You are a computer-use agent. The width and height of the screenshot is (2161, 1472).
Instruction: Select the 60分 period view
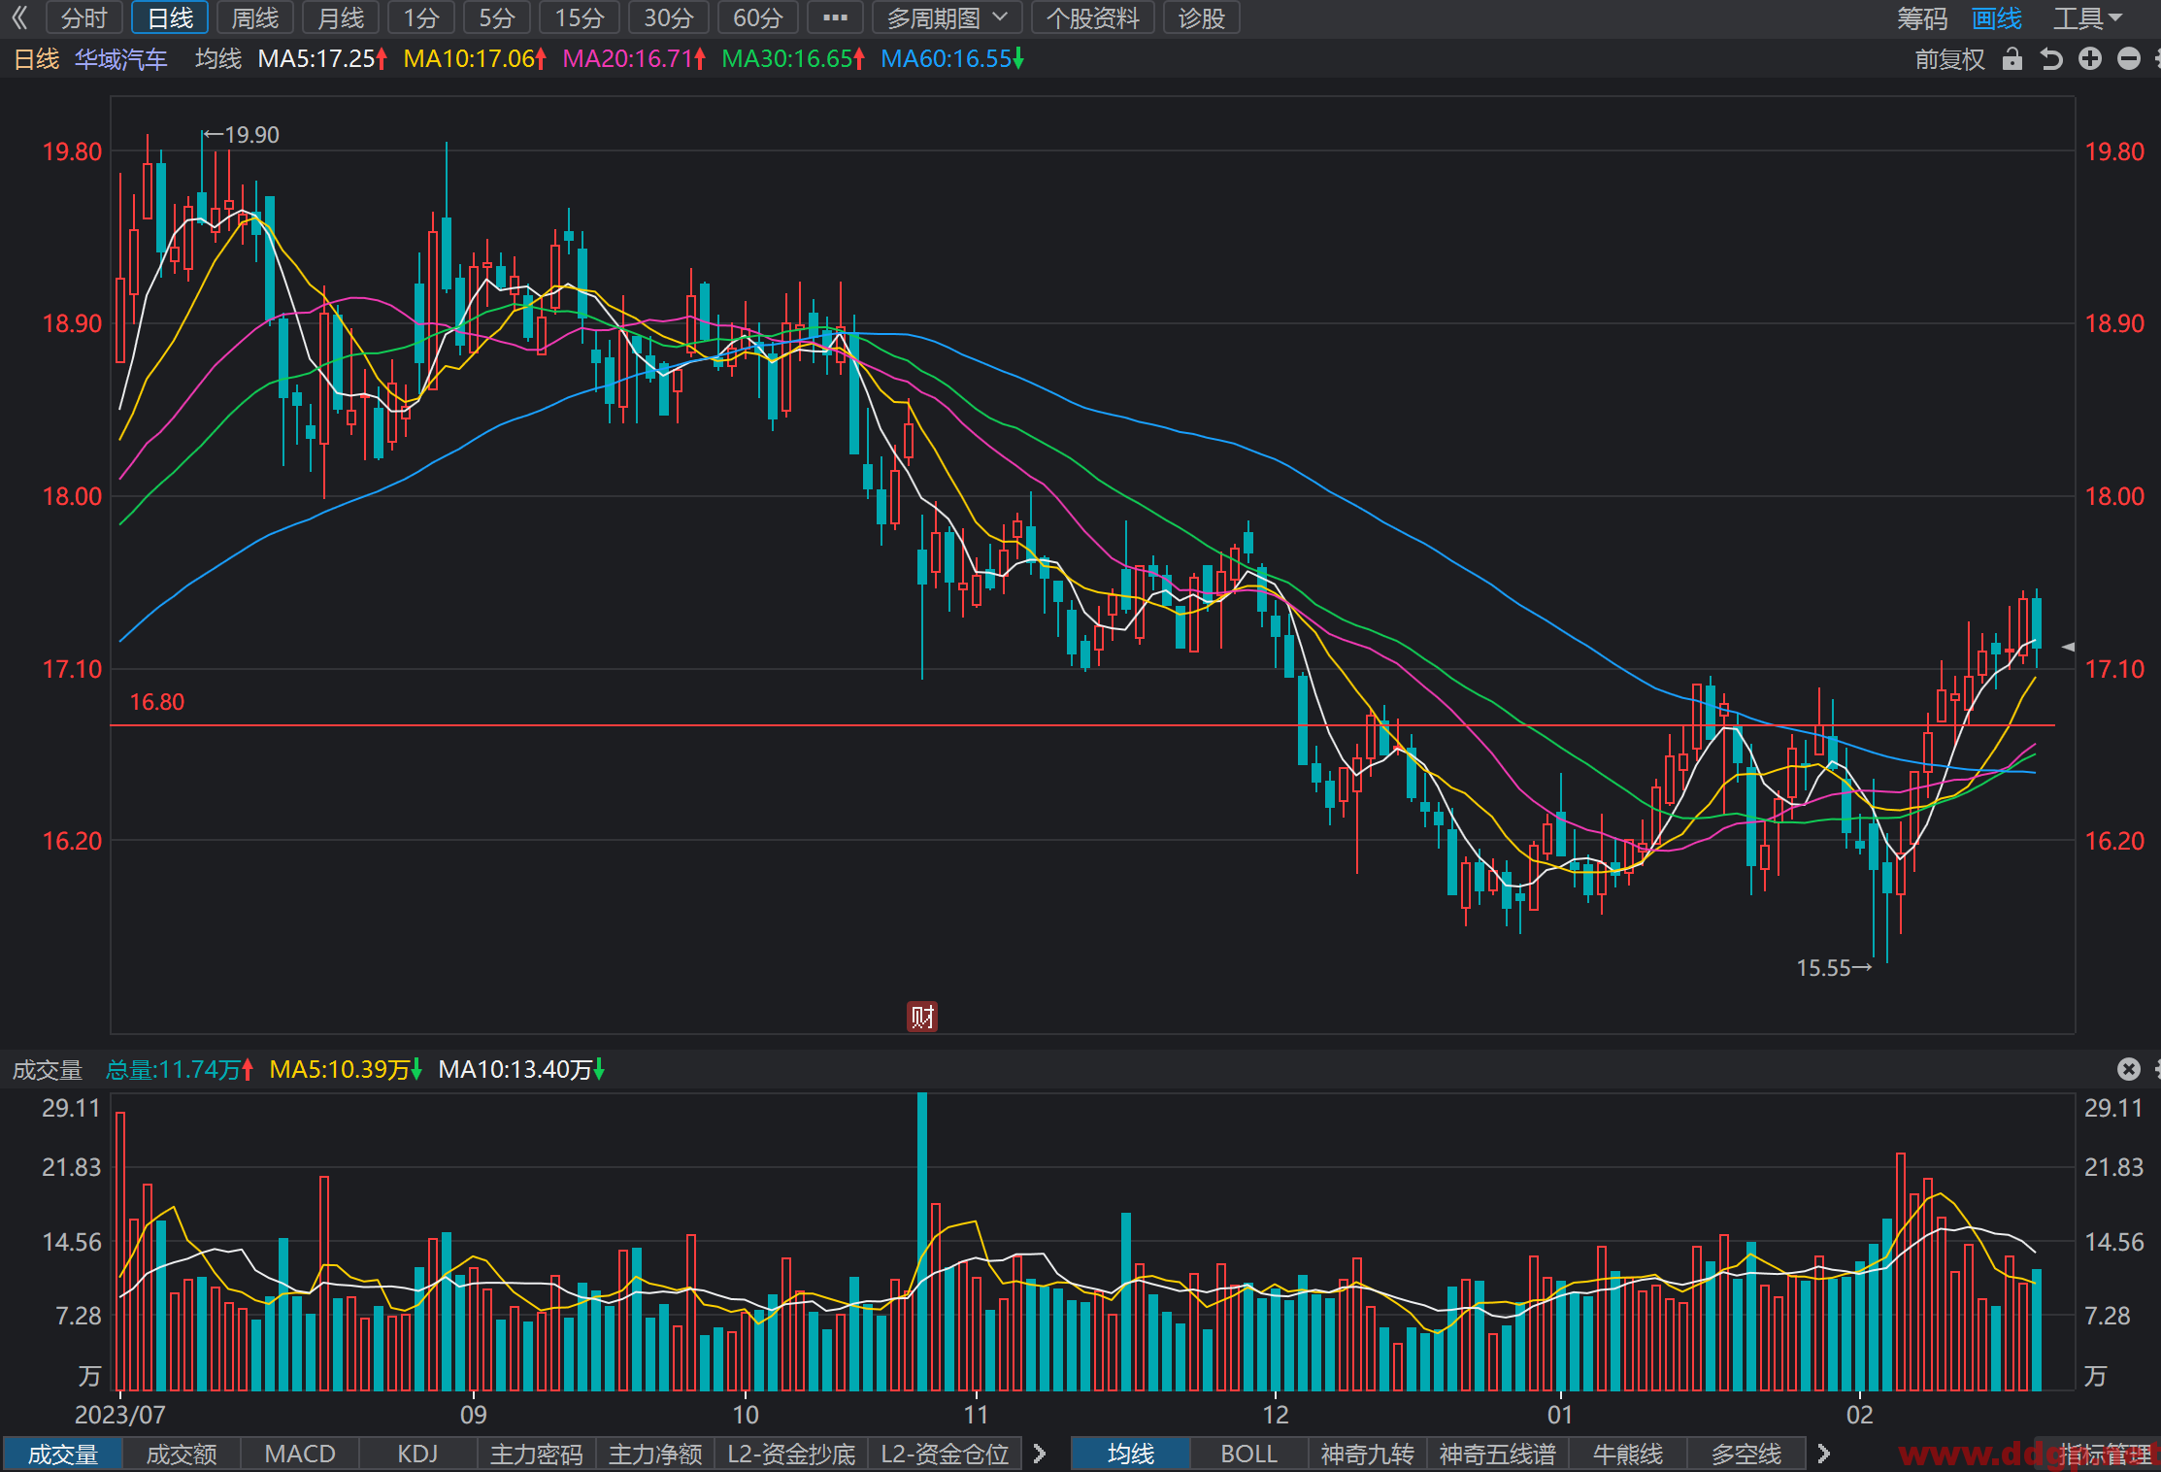tap(757, 17)
